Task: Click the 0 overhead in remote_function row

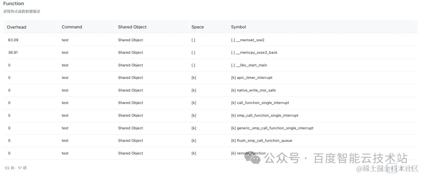Action: pyautogui.click(x=9, y=153)
